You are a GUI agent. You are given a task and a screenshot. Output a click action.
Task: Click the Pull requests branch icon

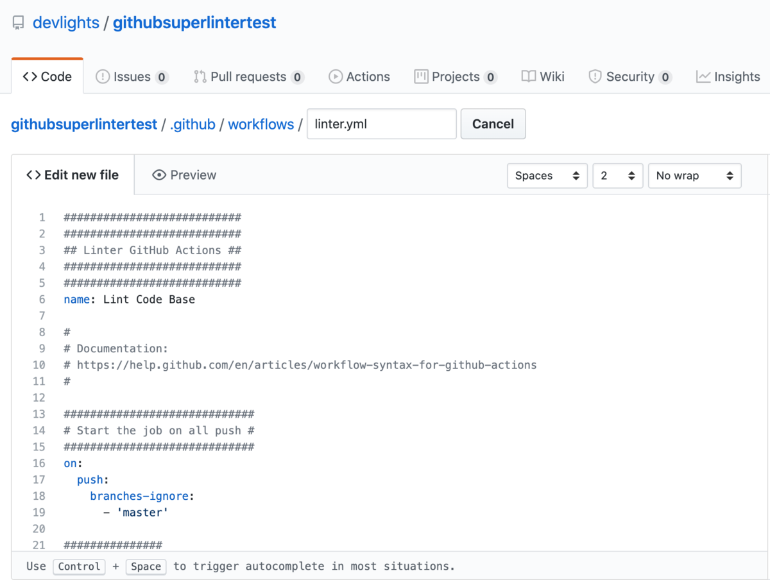coord(200,77)
